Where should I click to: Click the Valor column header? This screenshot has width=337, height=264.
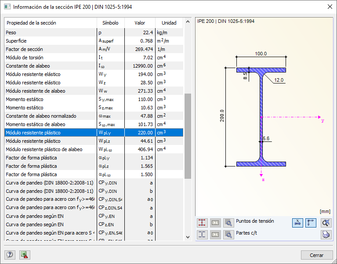[140, 23]
